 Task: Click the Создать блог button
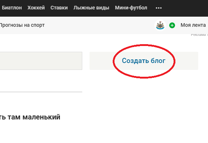click(143, 61)
